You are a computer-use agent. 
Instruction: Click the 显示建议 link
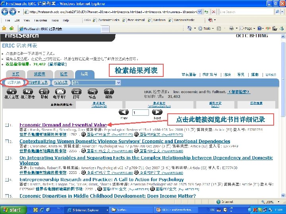point(57,64)
